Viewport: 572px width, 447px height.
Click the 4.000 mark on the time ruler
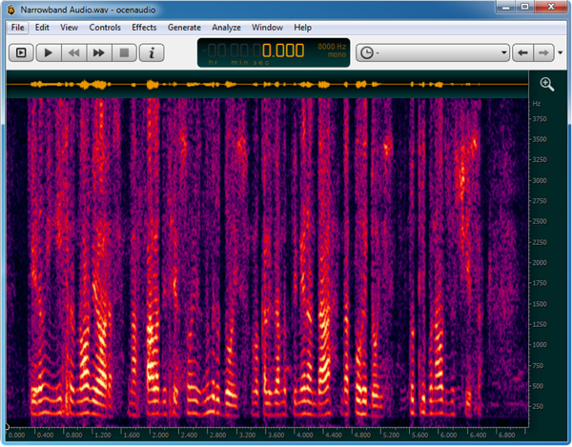tap(304, 435)
